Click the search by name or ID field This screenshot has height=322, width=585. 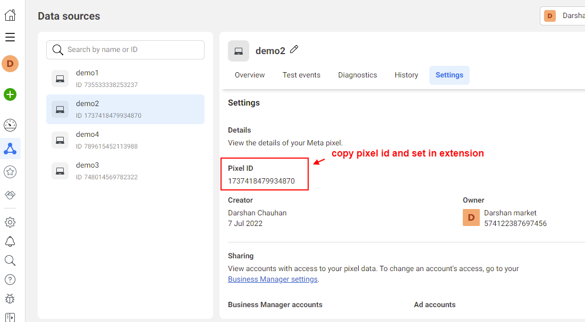point(125,49)
